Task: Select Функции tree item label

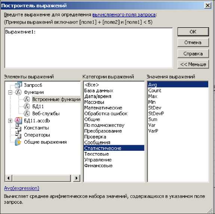Action: [34, 92]
